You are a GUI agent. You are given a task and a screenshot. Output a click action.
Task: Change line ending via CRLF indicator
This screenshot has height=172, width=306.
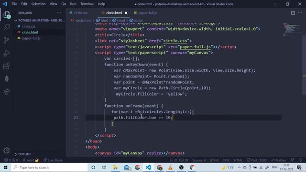(x=226, y=160)
